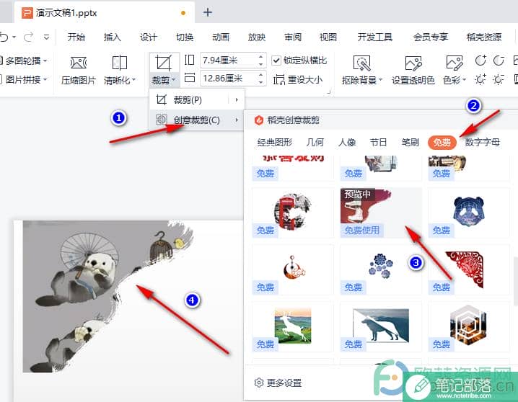Click the rotate-right icon in the ribbon
This screenshot has height=402, width=518.
pos(499,61)
